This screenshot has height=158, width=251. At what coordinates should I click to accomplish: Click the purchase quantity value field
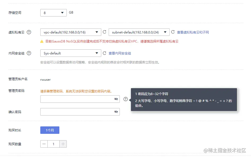[x=54, y=144]
